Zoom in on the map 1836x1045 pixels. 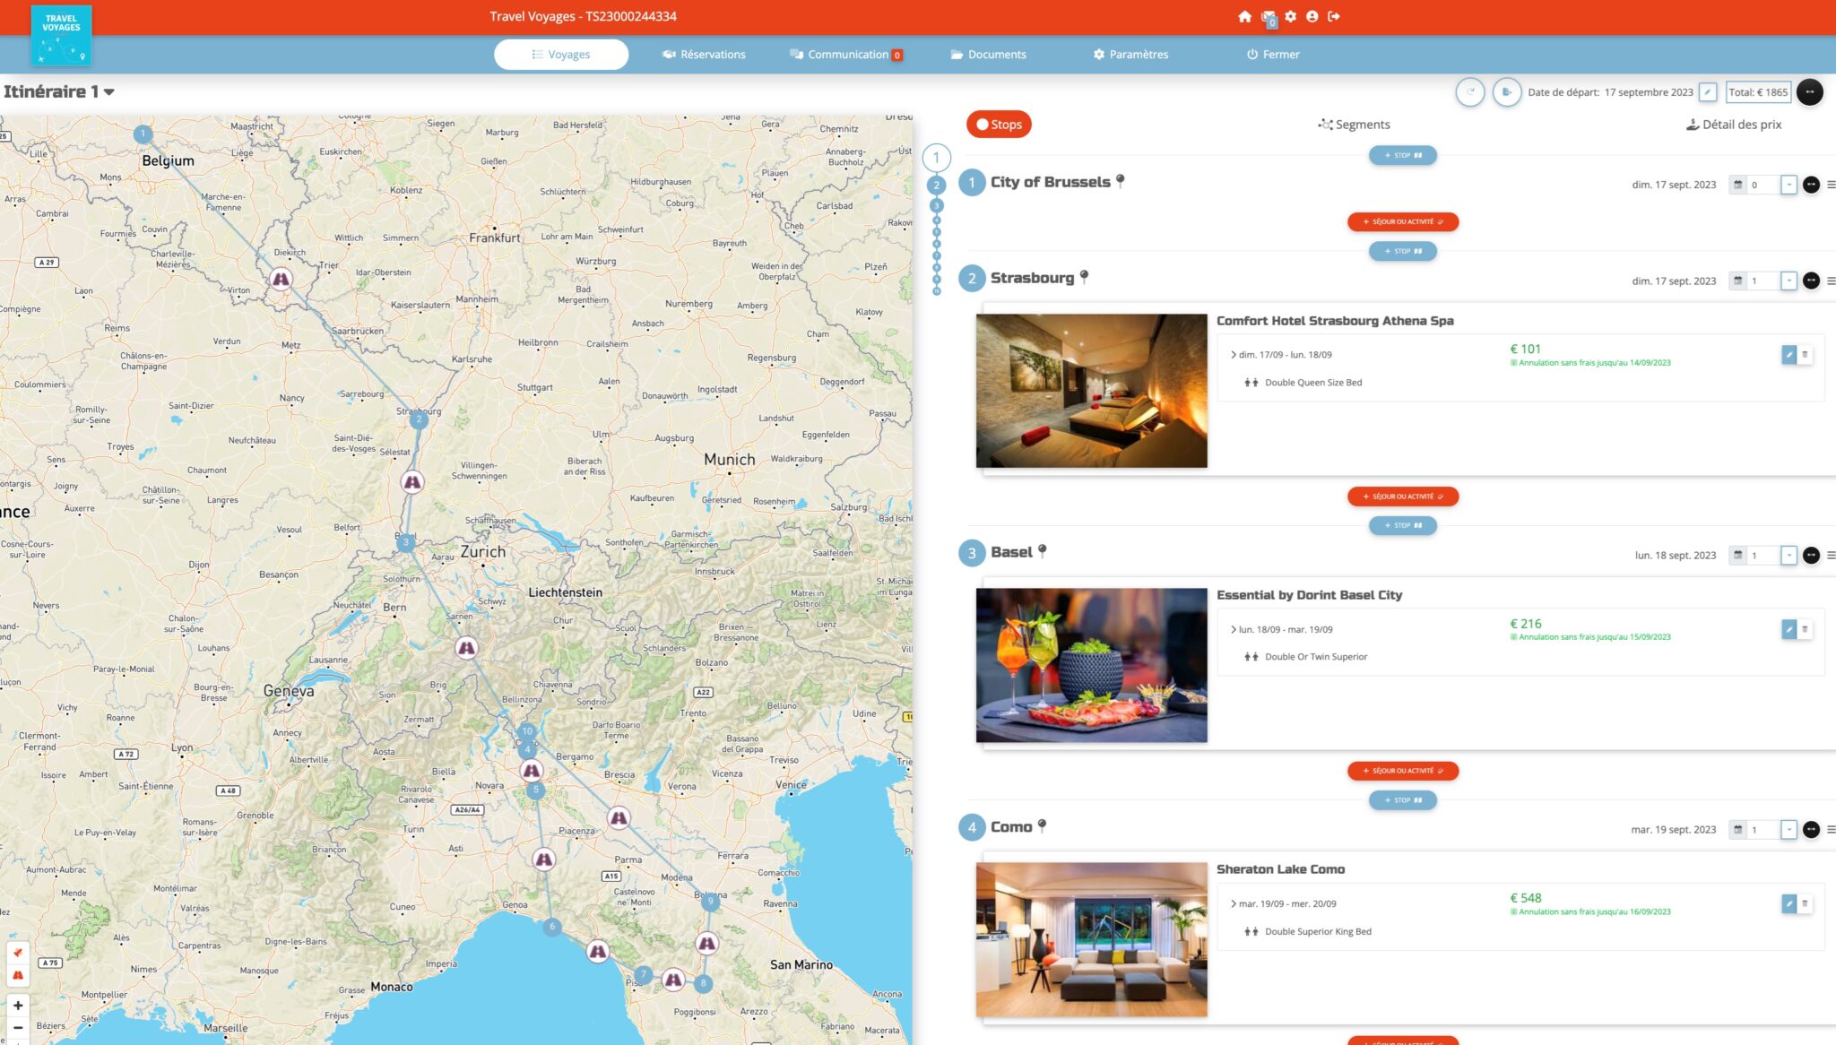17,1006
